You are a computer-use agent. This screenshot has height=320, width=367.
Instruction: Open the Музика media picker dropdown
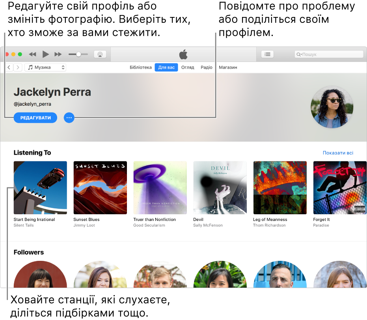45,67
